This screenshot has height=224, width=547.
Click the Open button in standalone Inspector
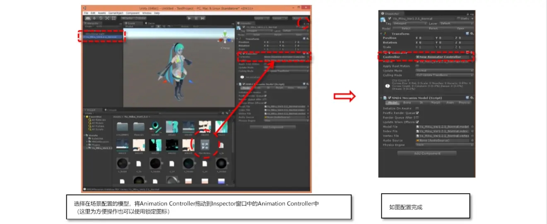460,29
